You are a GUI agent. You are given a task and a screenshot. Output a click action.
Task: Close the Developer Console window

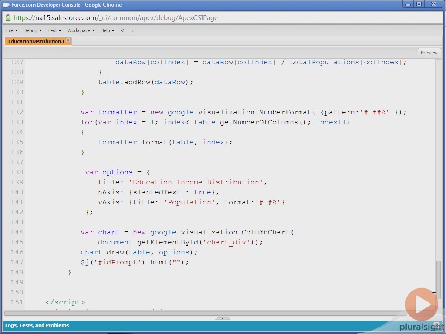tap(433, 4)
